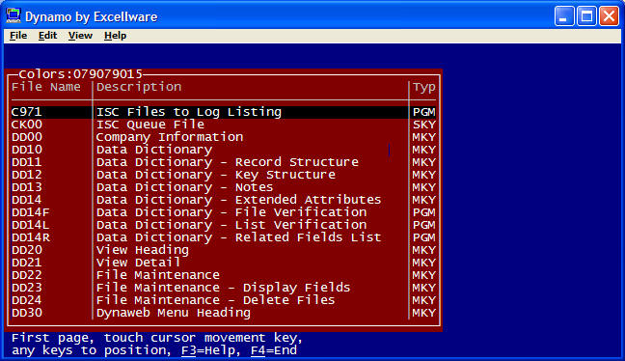The width and height of the screenshot is (625, 361).
Task: Select file name DD14L
Action: point(31,225)
